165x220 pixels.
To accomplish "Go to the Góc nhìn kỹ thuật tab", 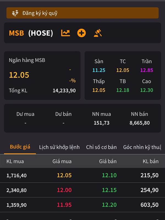I will coord(142,147).
